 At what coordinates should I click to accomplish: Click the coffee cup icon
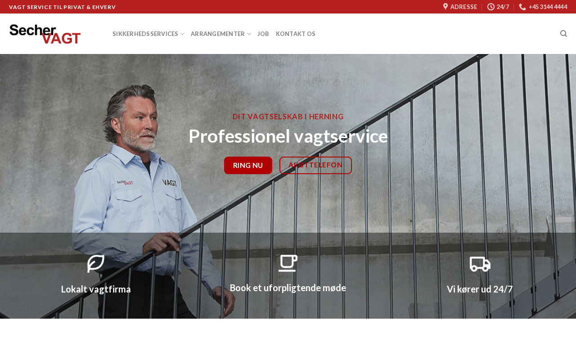288,263
